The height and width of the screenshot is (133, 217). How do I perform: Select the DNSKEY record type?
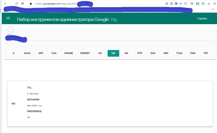tap(85, 53)
